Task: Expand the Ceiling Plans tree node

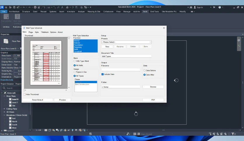Action: 4,109
